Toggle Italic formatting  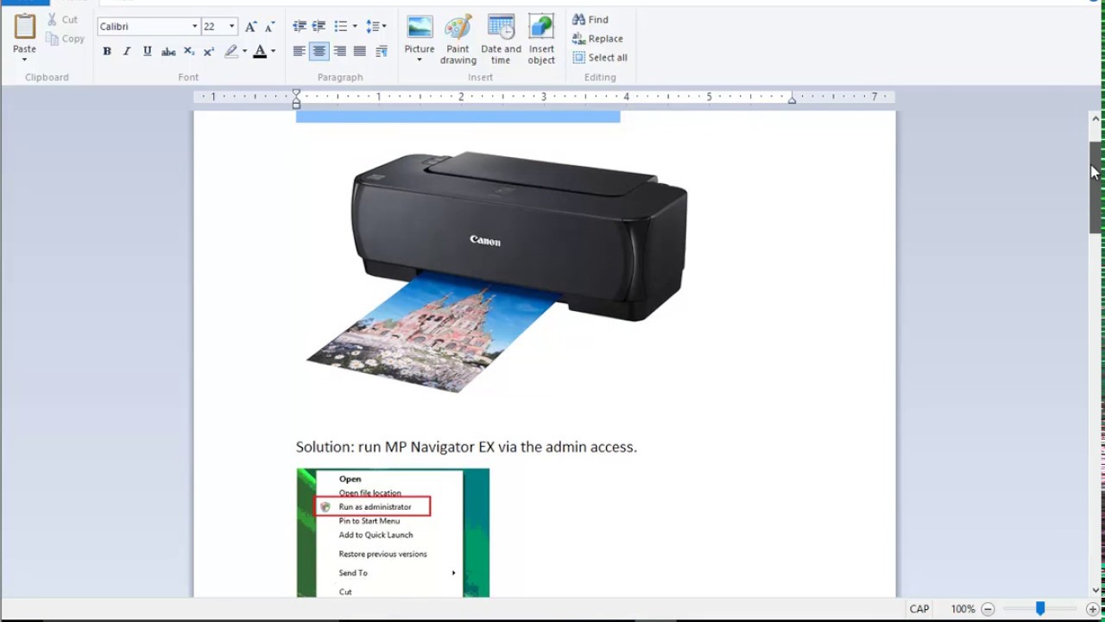(x=127, y=52)
